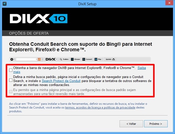Click the Play toolbar icon

(x=96, y=59)
